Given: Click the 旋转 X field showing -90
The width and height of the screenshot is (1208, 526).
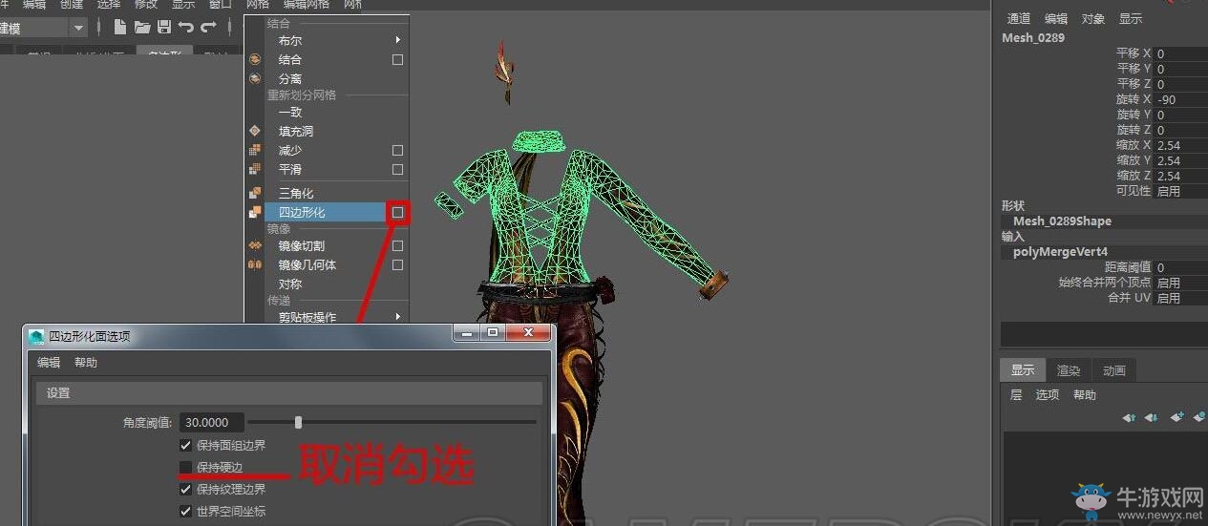Looking at the screenshot, I should pos(1180,99).
